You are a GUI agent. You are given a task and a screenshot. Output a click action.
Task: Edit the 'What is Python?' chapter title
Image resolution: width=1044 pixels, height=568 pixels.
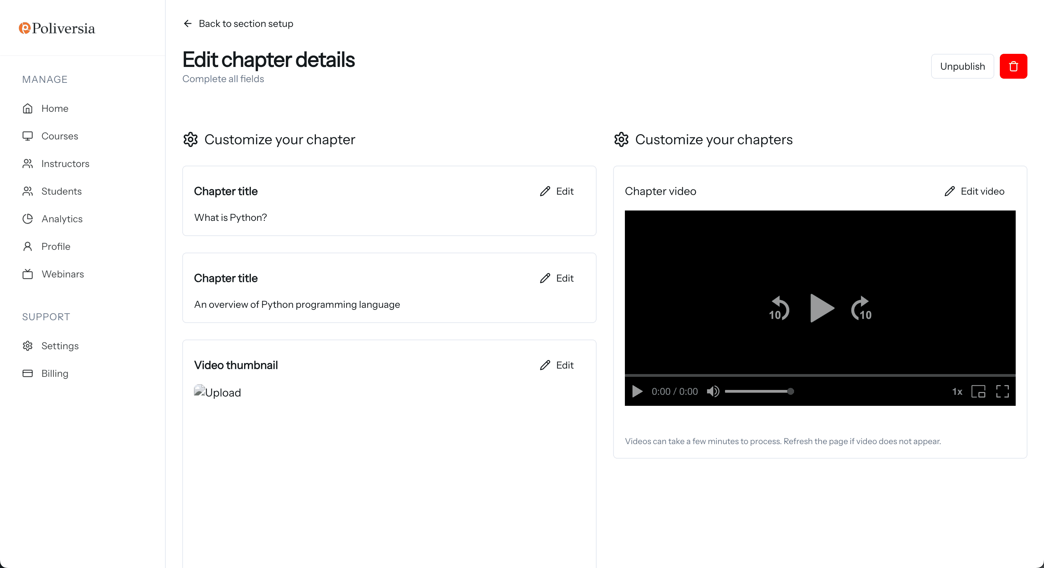coord(557,191)
